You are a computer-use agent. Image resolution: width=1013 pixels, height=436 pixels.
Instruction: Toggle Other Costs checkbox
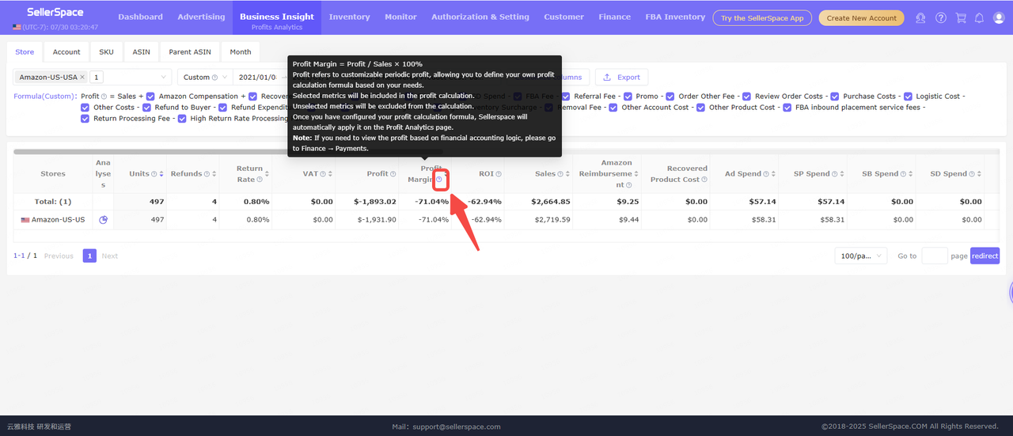pyautogui.click(x=85, y=108)
